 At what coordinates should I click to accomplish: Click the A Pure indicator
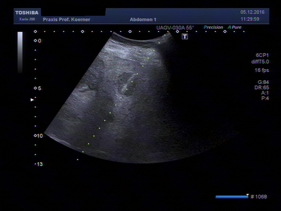click(235, 27)
